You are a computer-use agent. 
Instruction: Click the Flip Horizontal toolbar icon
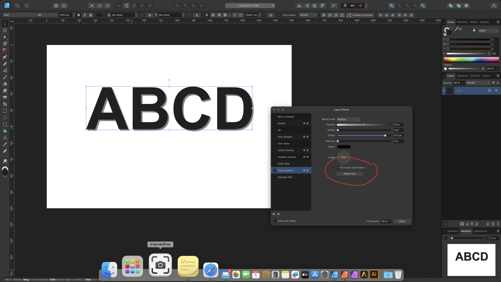coord(299,6)
